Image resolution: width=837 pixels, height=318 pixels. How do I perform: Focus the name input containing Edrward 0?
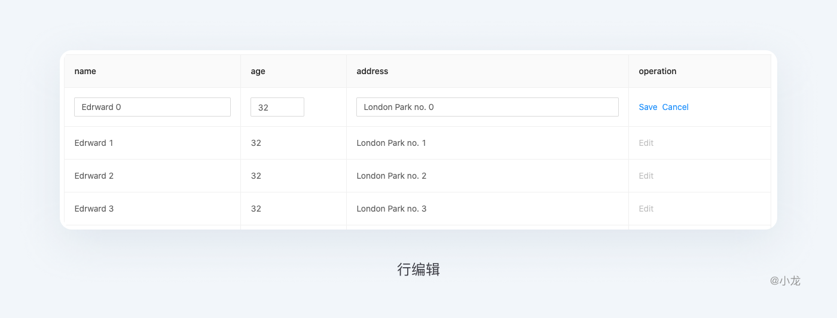pyautogui.click(x=152, y=107)
